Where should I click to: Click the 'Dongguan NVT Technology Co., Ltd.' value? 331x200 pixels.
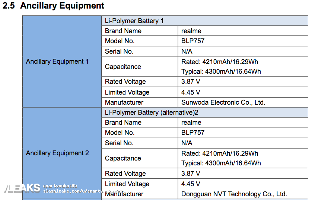(x=234, y=194)
